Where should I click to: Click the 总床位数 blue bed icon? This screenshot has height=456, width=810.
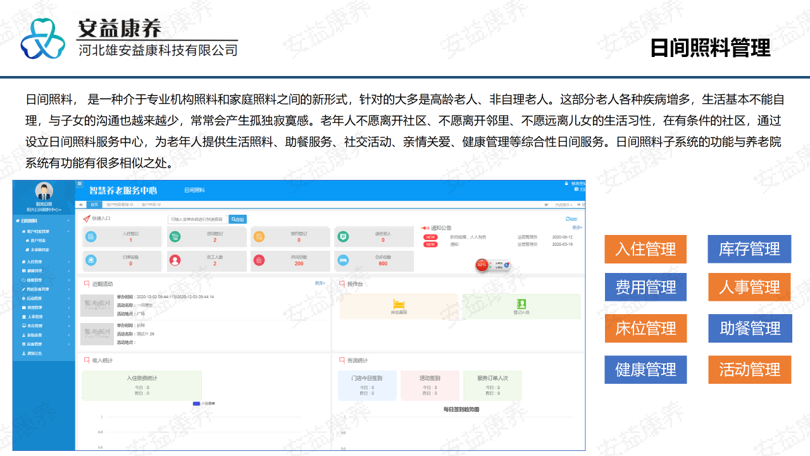click(x=343, y=260)
